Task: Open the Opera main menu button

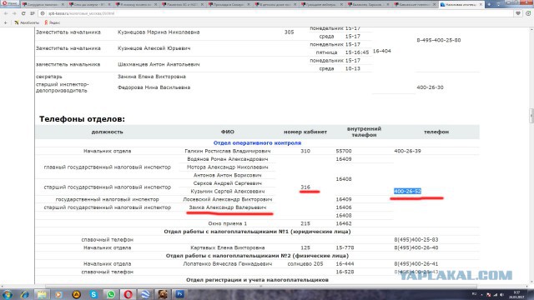Action: [x=9, y=3]
